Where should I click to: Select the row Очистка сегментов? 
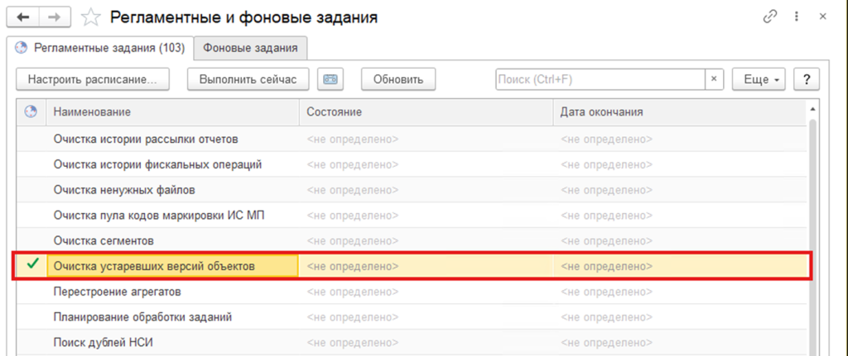pos(412,240)
